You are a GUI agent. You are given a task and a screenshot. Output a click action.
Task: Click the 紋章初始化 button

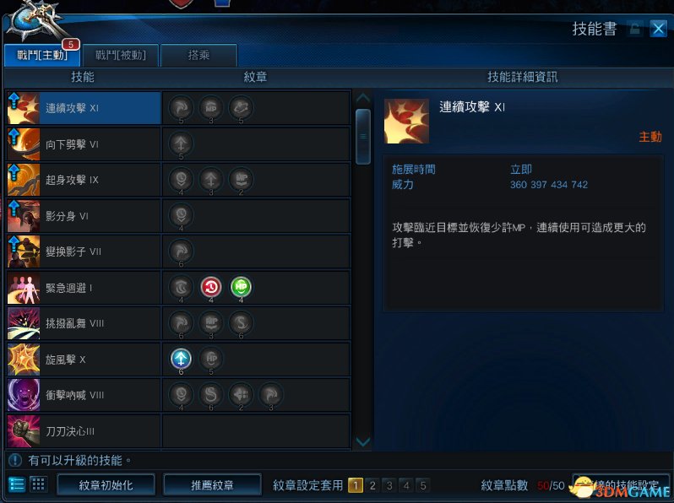[x=106, y=485]
